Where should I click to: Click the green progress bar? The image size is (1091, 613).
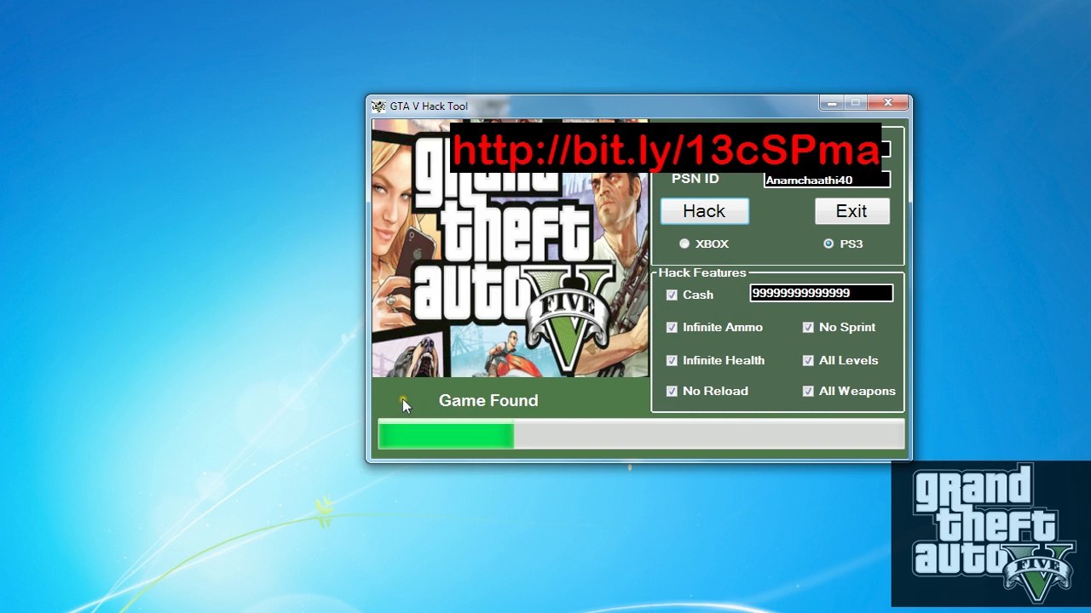pos(641,435)
